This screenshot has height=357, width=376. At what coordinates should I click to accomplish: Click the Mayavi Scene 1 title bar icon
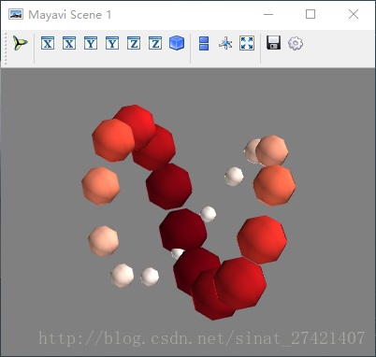click(x=16, y=14)
